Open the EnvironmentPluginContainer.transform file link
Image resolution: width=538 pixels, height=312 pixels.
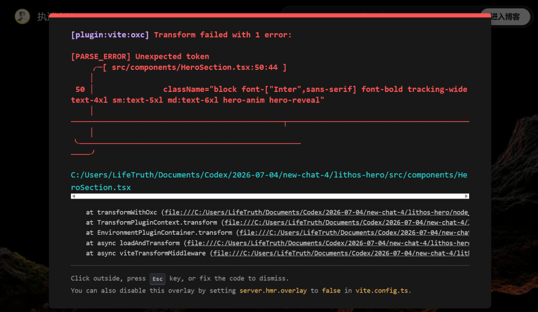tap(354, 233)
